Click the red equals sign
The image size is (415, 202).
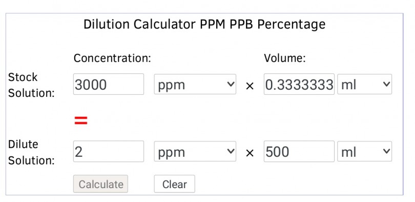pyautogui.click(x=81, y=120)
